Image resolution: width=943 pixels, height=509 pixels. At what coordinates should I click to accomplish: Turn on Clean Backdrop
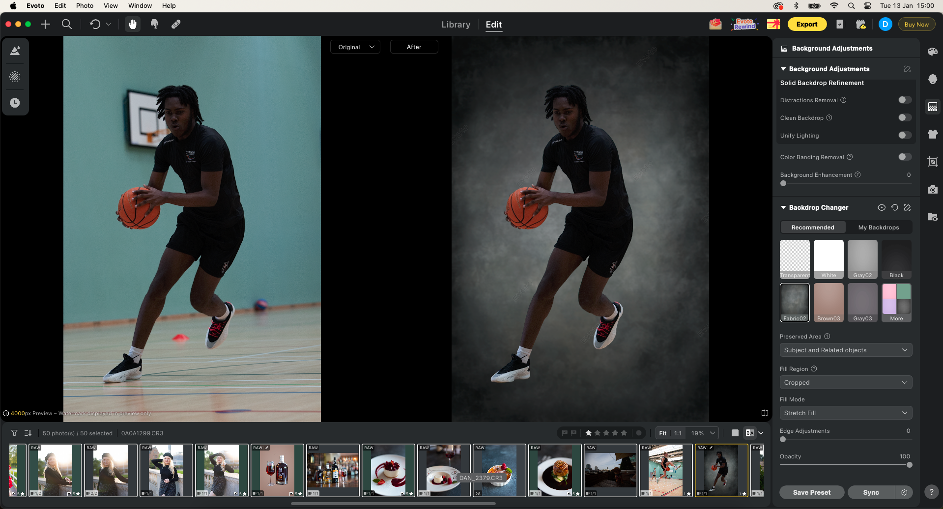pyautogui.click(x=904, y=117)
